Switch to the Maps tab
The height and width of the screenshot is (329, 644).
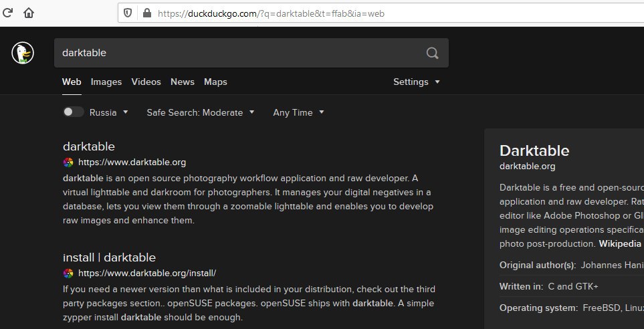pyautogui.click(x=215, y=82)
